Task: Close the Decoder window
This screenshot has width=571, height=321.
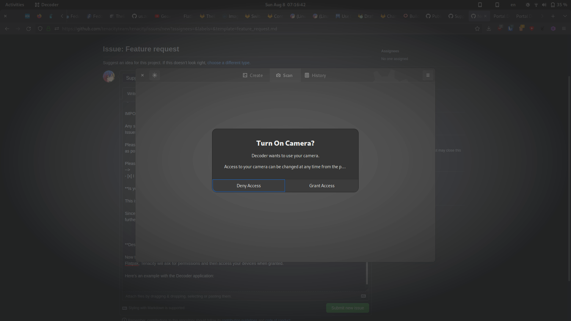Action: [142, 75]
